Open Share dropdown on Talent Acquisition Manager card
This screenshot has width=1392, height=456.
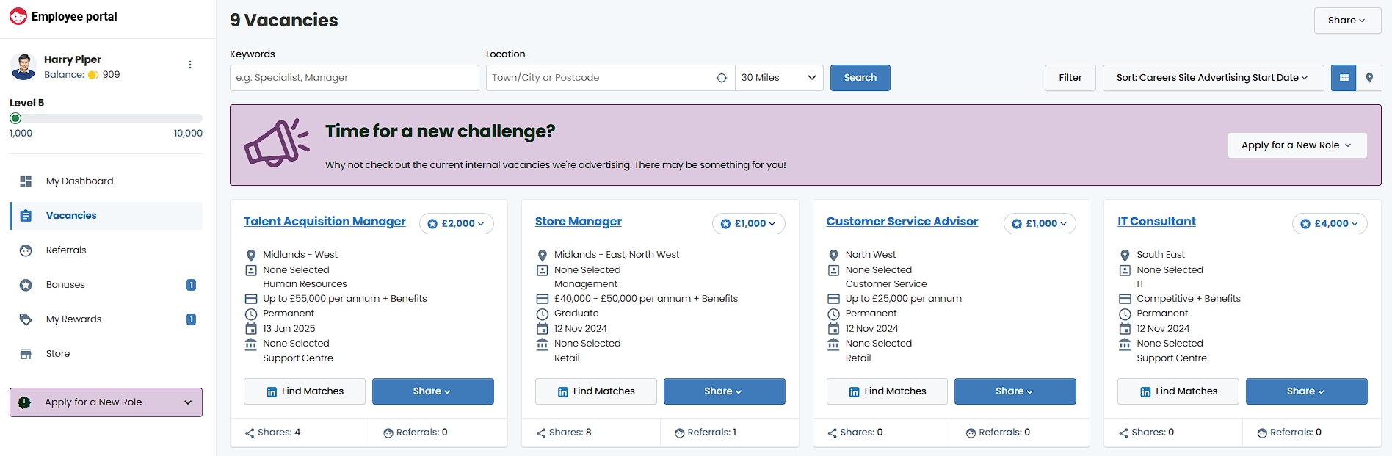click(x=433, y=391)
